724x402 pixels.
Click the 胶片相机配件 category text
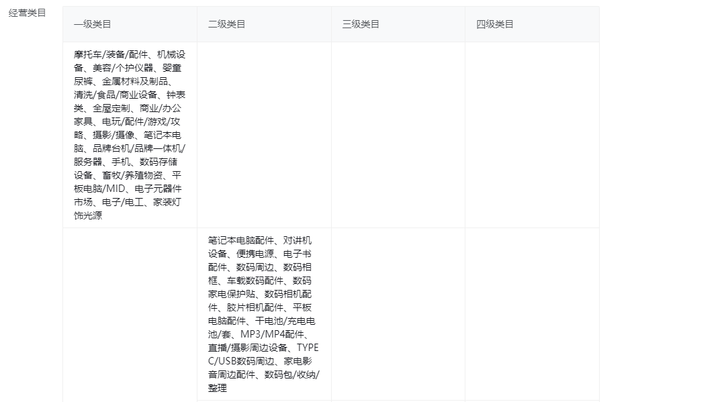255,307
